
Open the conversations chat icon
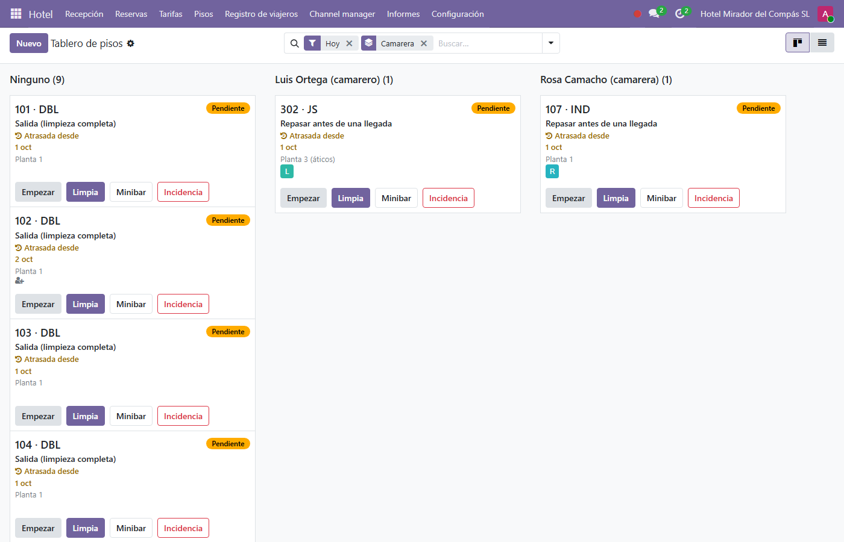point(654,14)
